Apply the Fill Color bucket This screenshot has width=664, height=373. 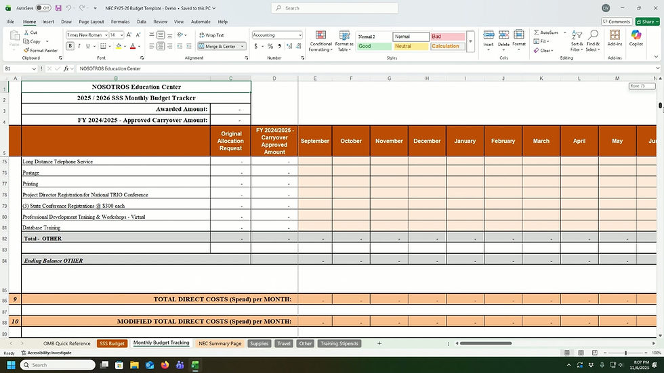click(119, 46)
